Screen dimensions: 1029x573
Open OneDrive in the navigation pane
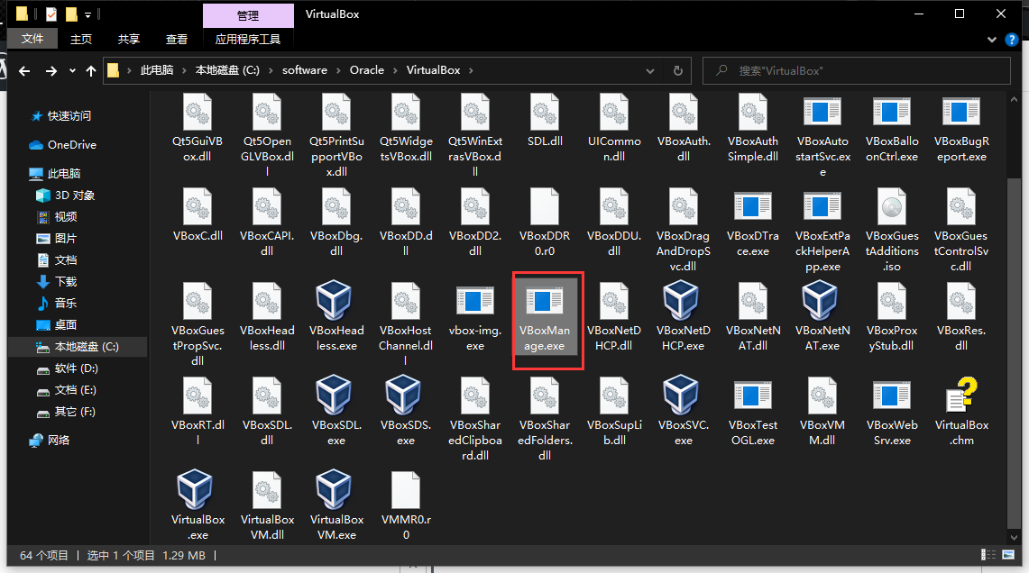(71, 145)
